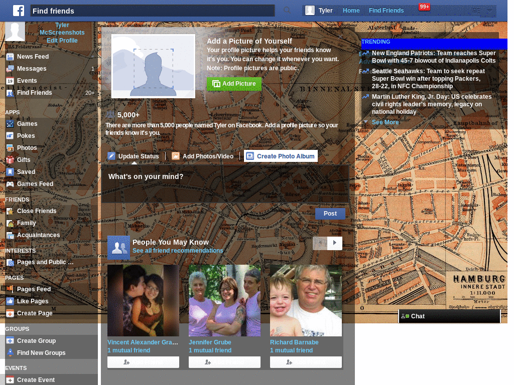This screenshot has height=385, width=514.
Task: Click the What's on your mind box
Action: tap(224, 183)
